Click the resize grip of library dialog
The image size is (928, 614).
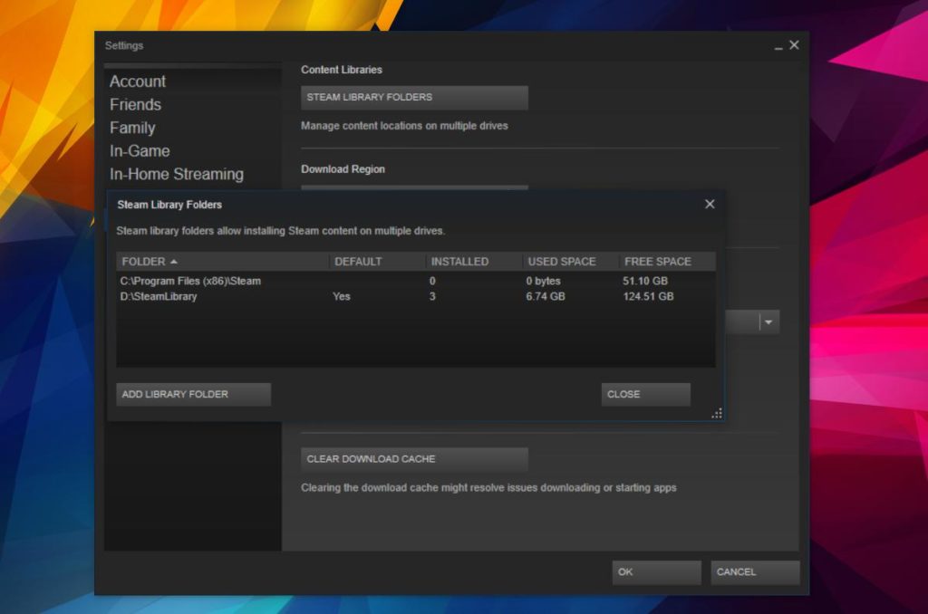coord(717,414)
